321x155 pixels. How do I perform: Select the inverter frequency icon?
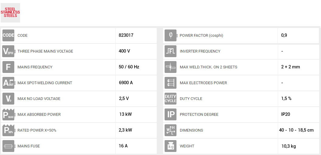click(170, 51)
